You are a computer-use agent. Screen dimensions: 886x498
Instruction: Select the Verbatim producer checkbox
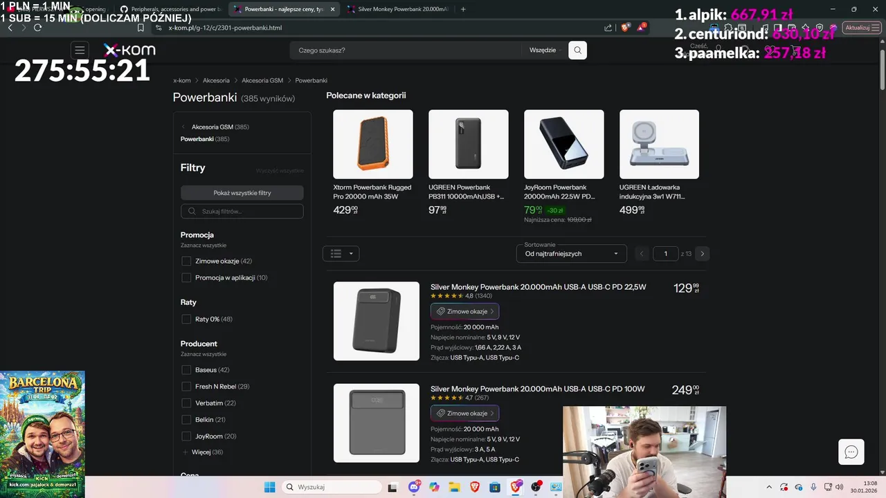pos(186,403)
